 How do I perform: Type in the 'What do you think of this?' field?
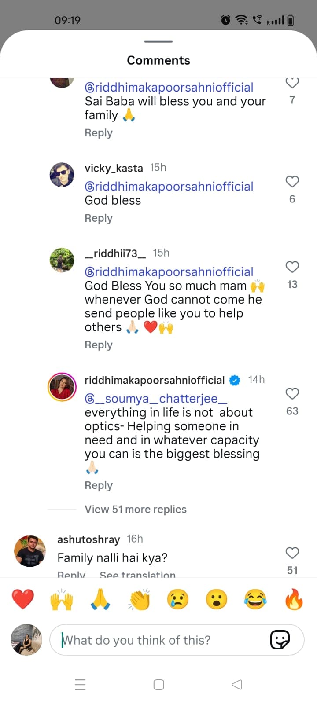pyautogui.click(x=163, y=640)
